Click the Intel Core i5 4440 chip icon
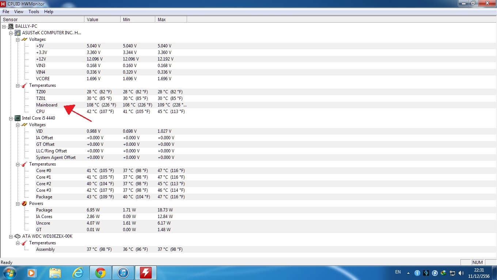This screenshot has width=497, height=280. click(x=17, y=118)
